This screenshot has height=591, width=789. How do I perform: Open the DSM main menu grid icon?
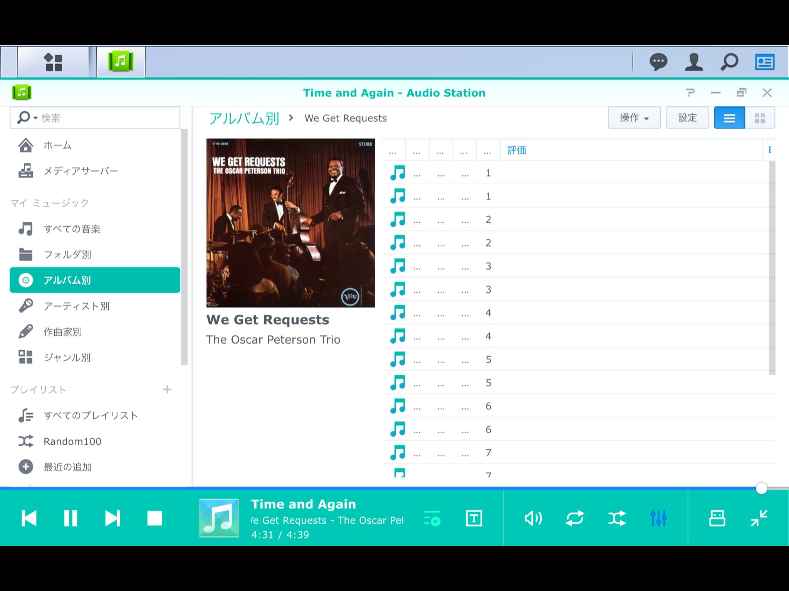54,62
